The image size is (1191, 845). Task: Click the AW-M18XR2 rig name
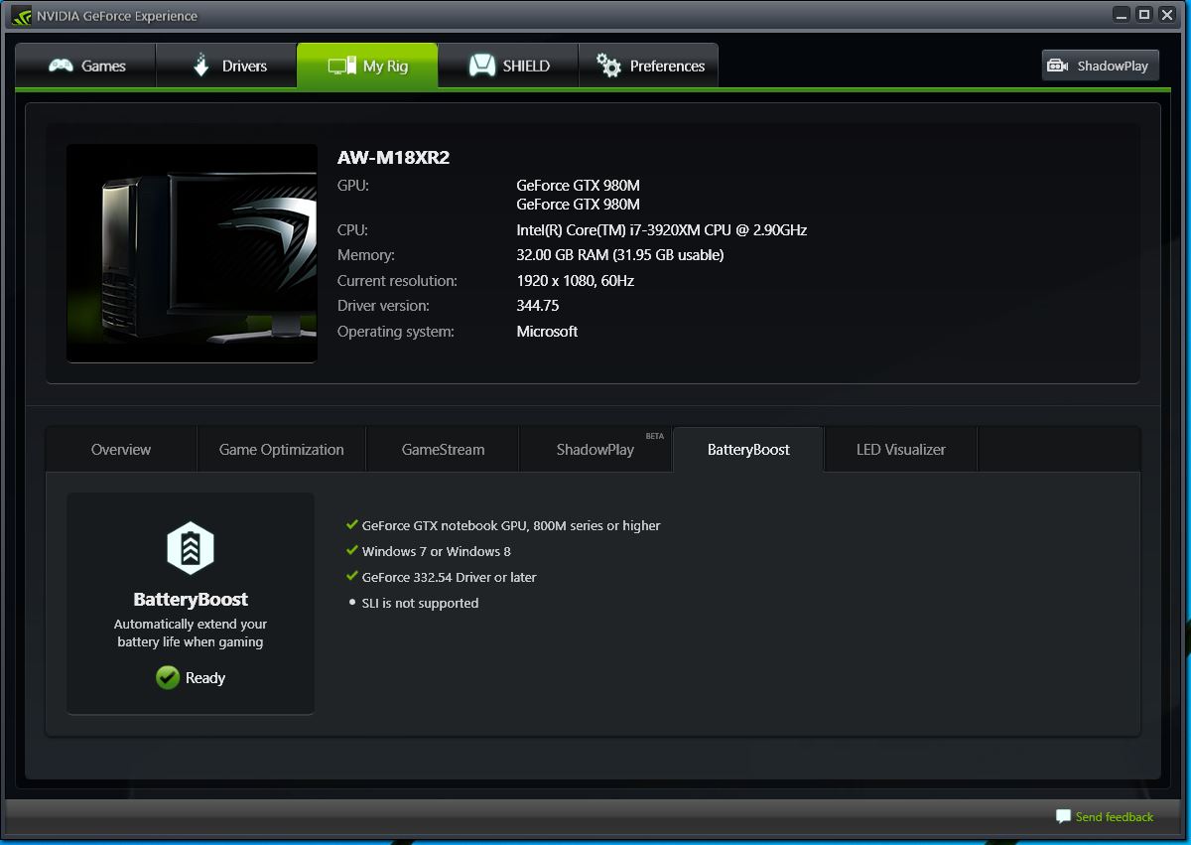click(x=394, y=157)
